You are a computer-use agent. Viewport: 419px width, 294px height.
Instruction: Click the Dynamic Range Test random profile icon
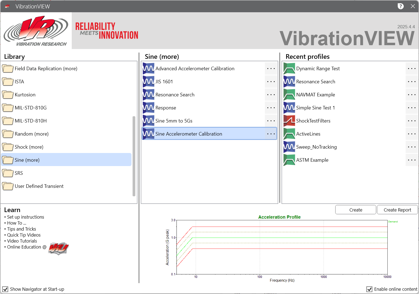pyautogui.click(x=289, y=69)
